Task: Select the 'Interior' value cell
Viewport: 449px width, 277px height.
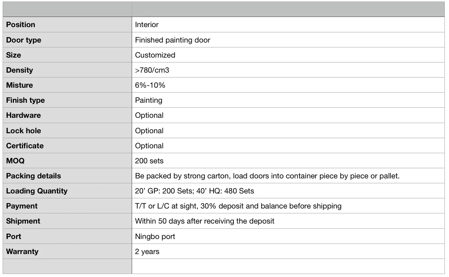Action: tap(147, 25)
